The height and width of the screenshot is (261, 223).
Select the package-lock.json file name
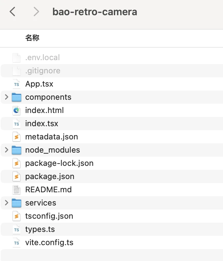coord(59,163)
